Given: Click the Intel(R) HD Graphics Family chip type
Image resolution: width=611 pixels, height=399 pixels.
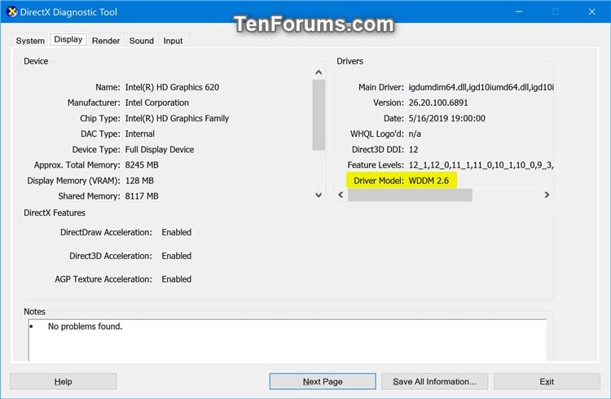Looking at the screenshot, I should point(177,118).
